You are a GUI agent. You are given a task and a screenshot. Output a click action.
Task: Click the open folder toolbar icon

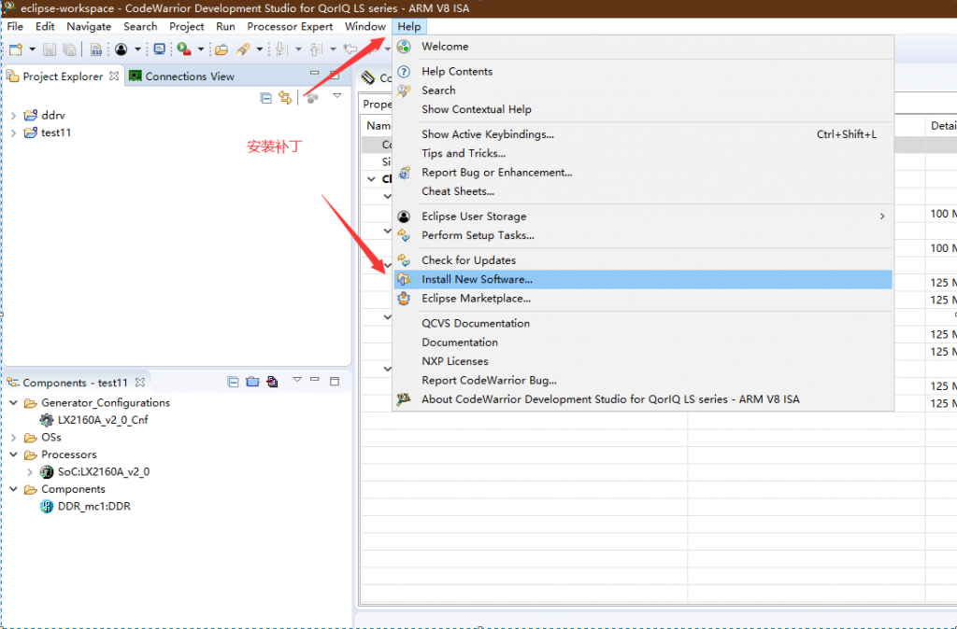coord(221,49)
